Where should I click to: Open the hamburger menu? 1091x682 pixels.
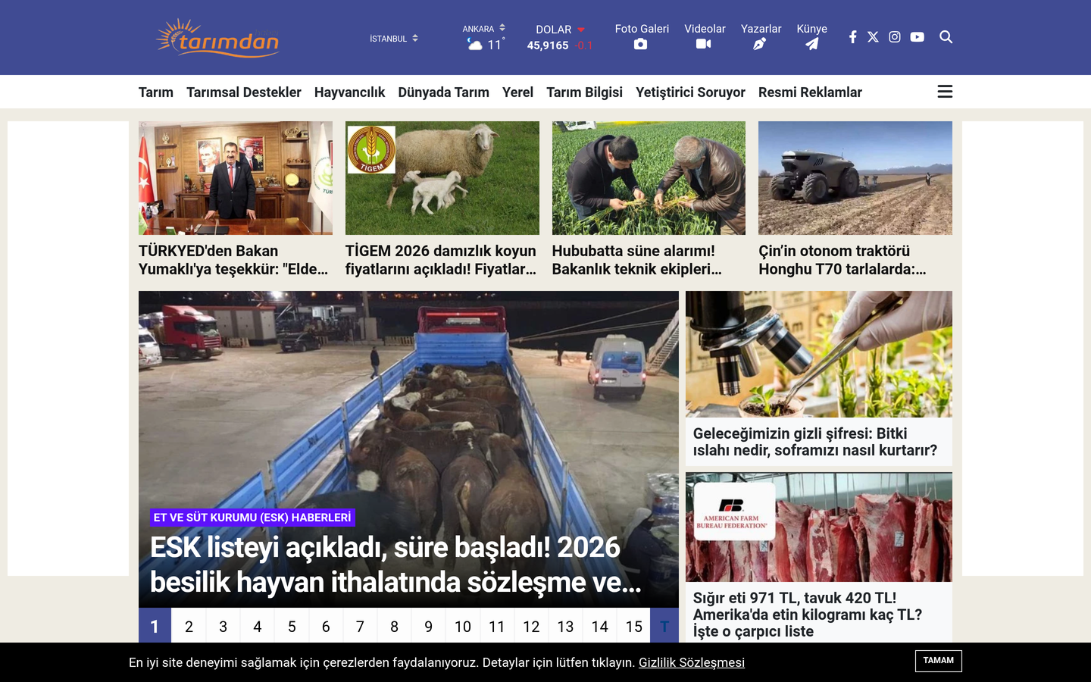point(945,92)
